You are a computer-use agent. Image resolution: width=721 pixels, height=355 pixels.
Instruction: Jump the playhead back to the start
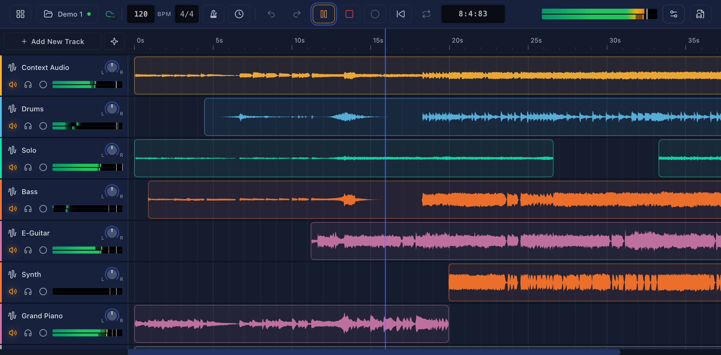(400, 14)
